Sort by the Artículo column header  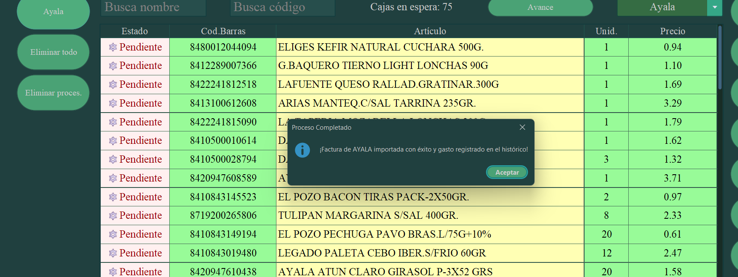[430, 31]
